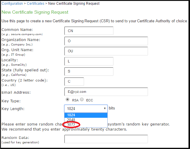The height and width of the screenshot is (149, 190).
Task: Click the Email Address input box
Action: click(106, 92)
